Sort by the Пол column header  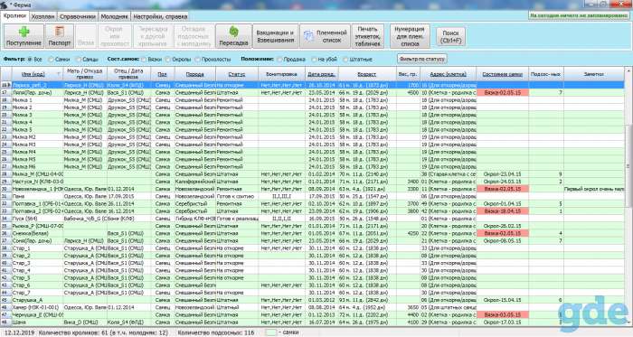coord(162,74)
